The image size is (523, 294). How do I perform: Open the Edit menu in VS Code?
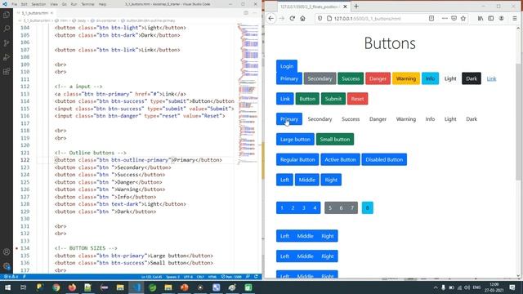(x=25, y=4)
